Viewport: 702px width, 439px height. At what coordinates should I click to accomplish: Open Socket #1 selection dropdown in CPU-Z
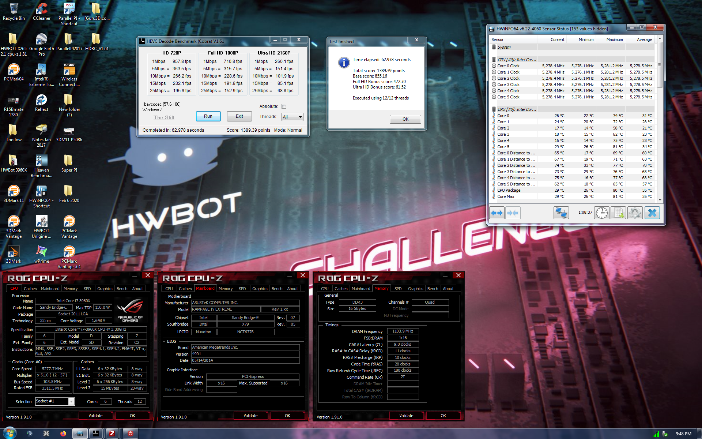[x=55, y=401]
